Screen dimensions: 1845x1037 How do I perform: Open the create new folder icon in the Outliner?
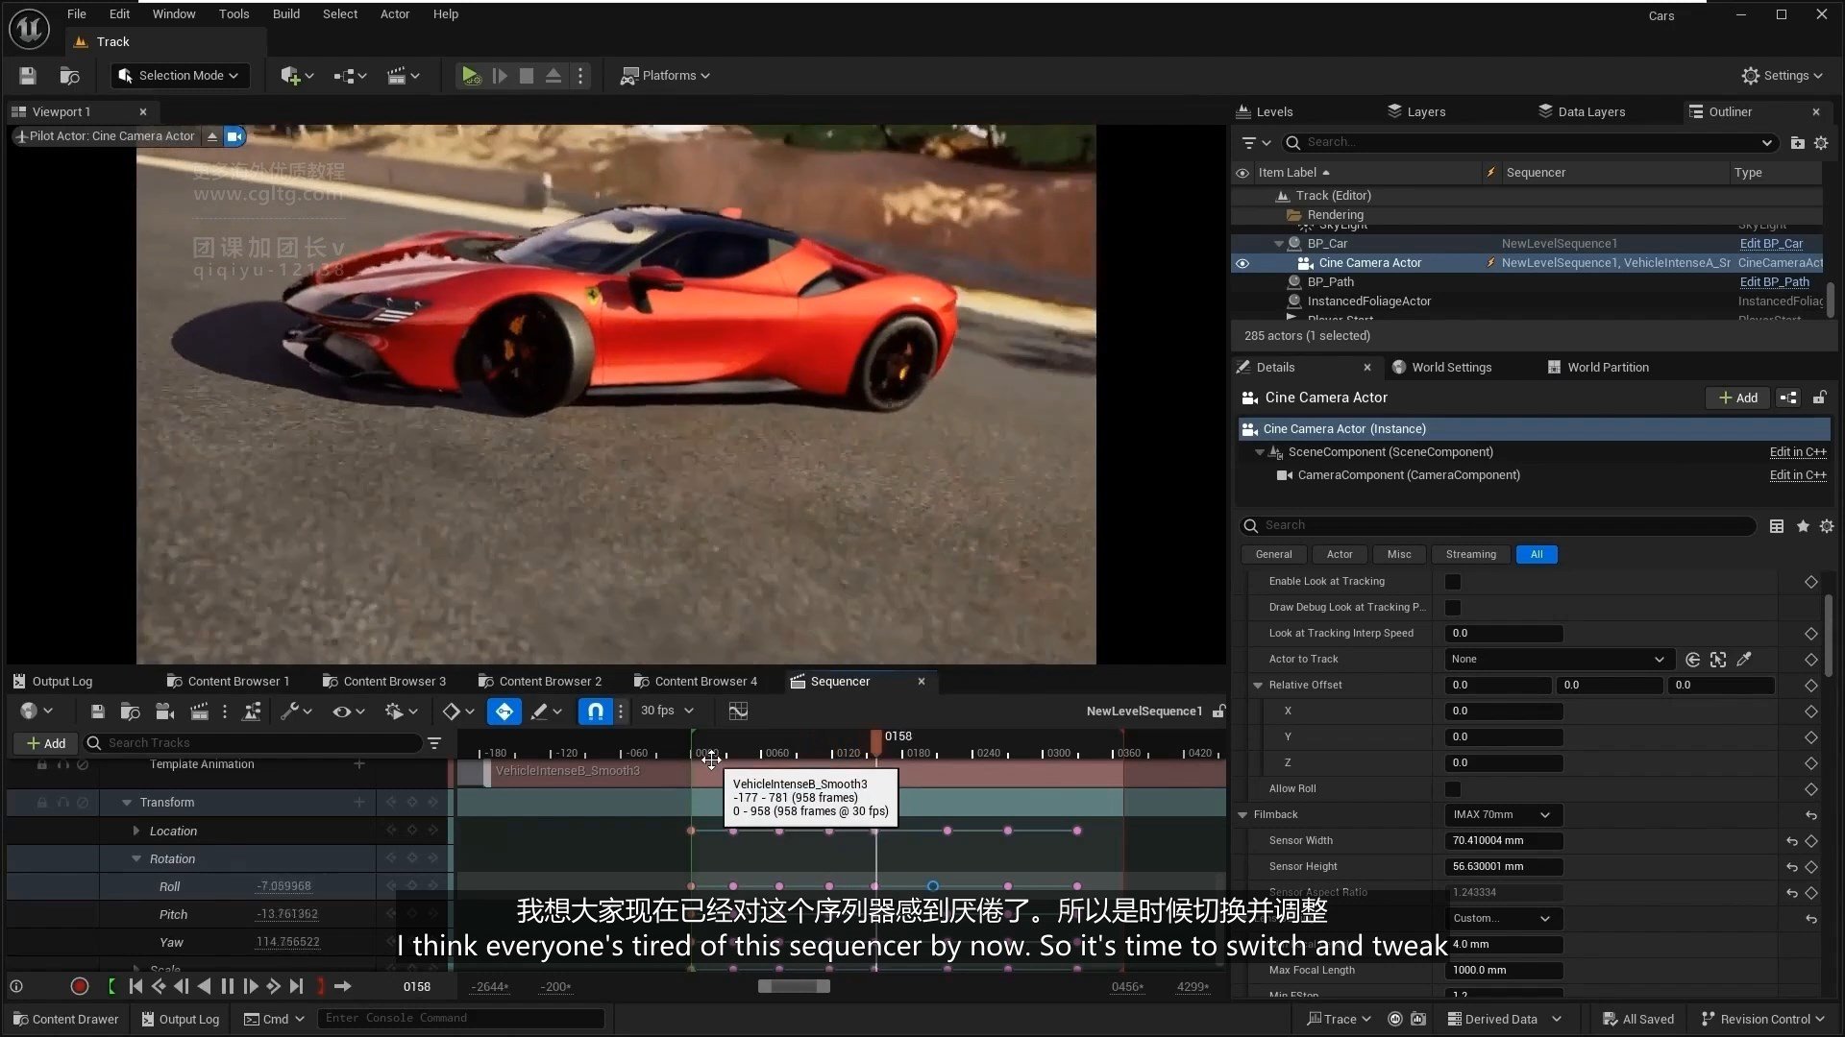coord(1798,143)
